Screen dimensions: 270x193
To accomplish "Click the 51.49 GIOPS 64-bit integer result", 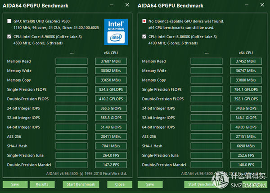I will click(x=111, y=127).
